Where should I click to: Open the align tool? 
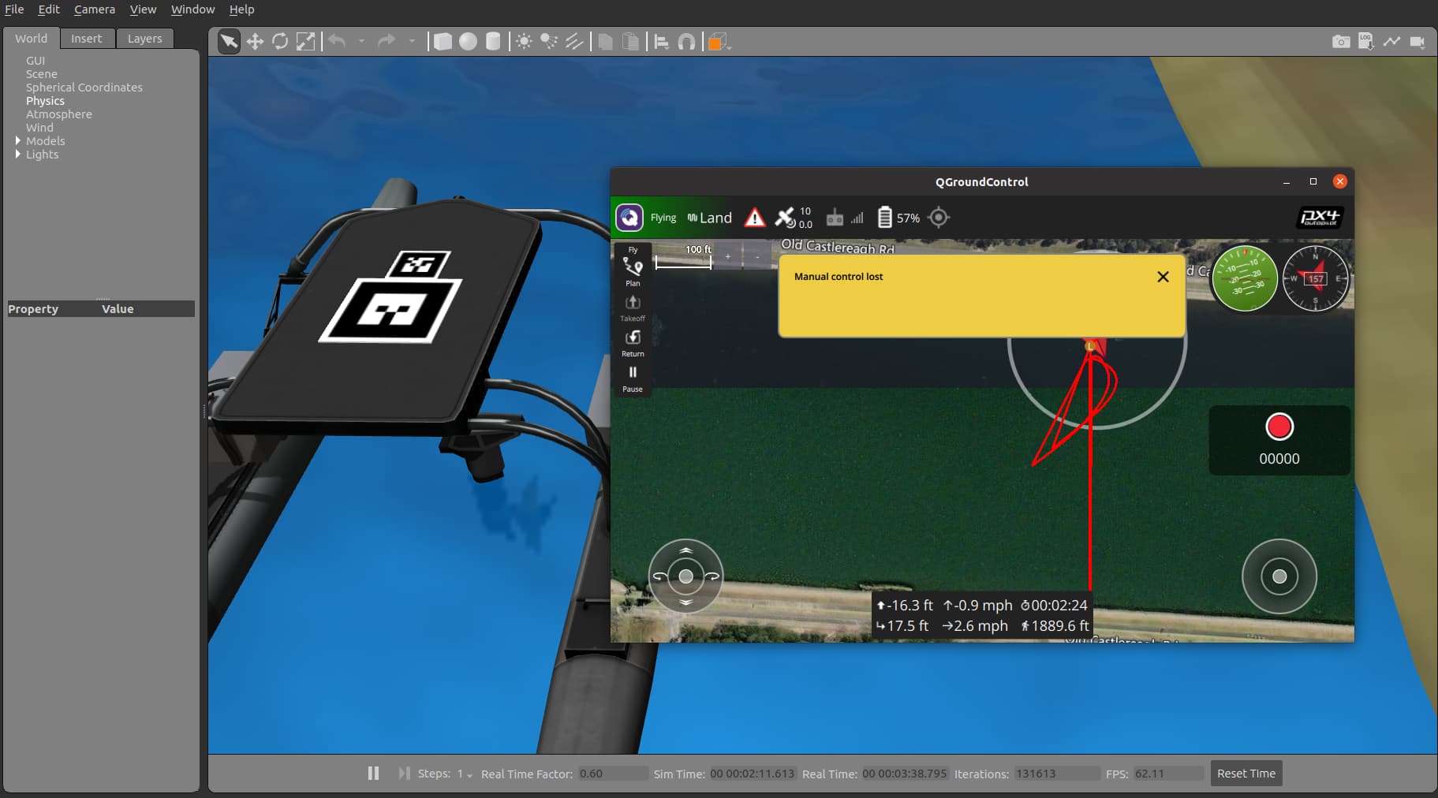pyautogui.click(x=662, y=42)
